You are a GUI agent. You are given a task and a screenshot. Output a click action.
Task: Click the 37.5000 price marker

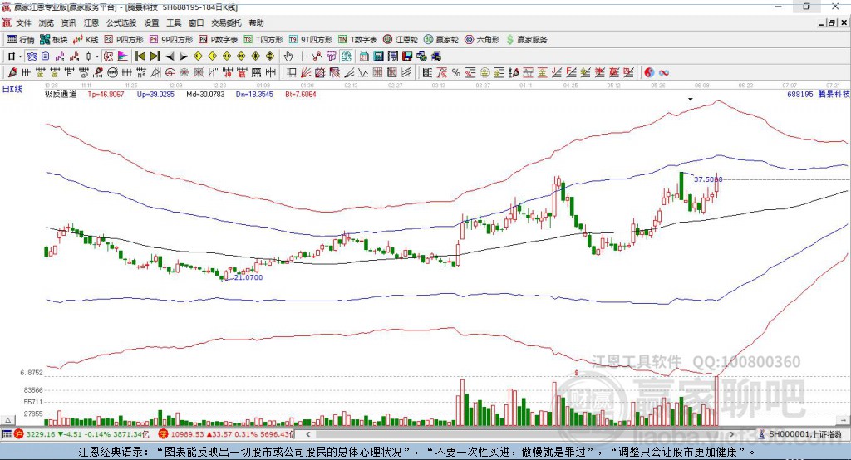click(708, 179)
